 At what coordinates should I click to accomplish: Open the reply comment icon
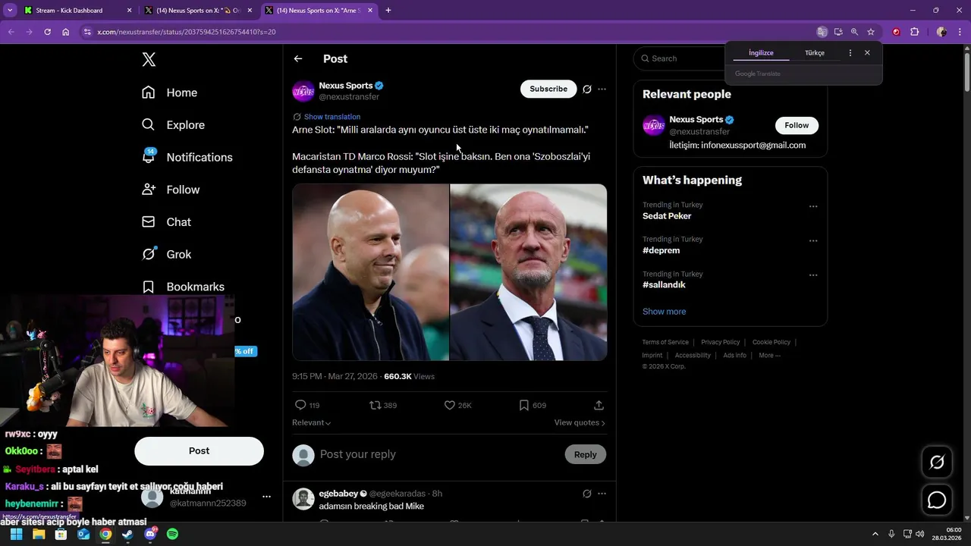[x=300, y=405]
